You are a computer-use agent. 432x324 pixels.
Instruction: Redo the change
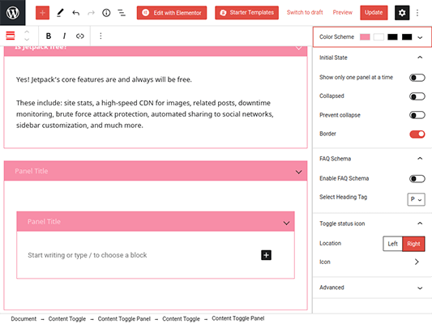pyautogui.click(x=91, y=13)
